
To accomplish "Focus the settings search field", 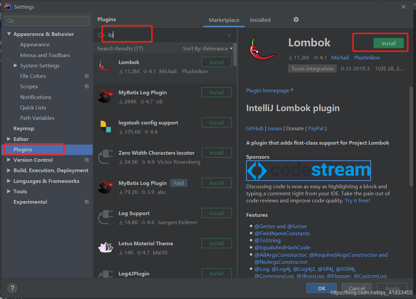I will tap(47, 21).
